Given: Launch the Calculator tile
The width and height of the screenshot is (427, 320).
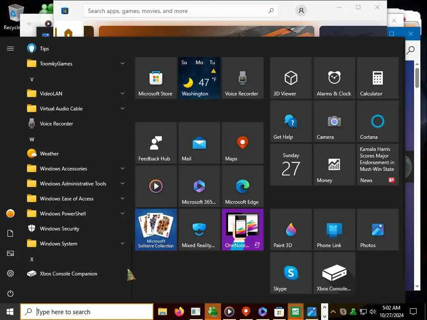Looking at the screenshot, I should 378,78.
